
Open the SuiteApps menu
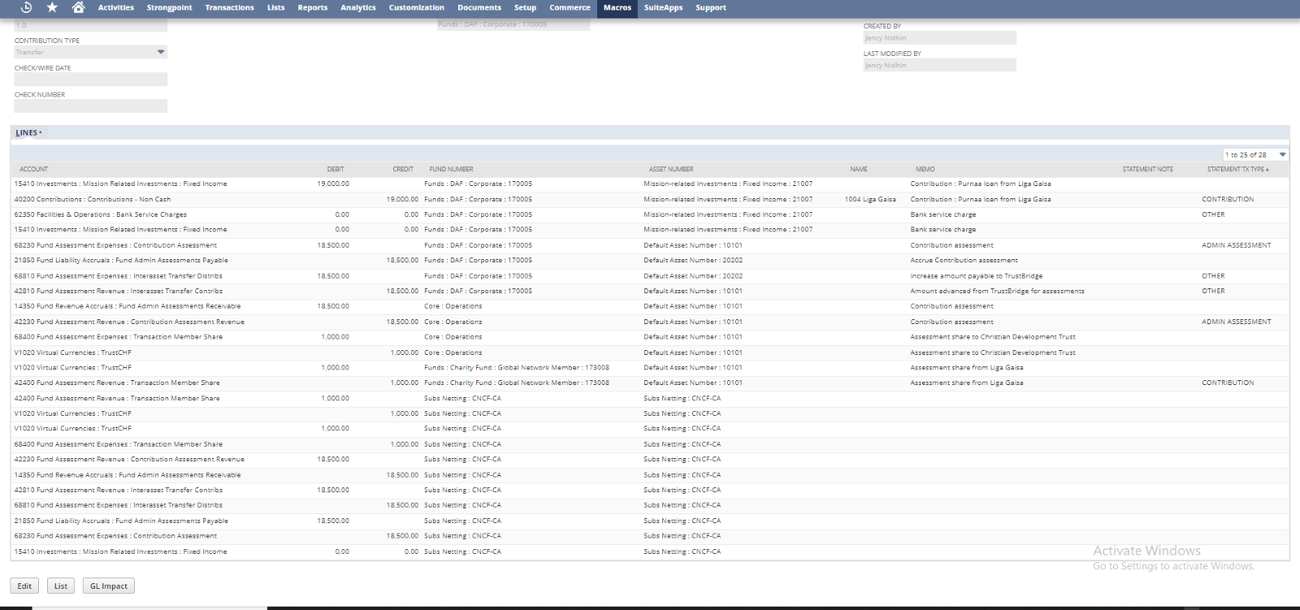point(663,8)
